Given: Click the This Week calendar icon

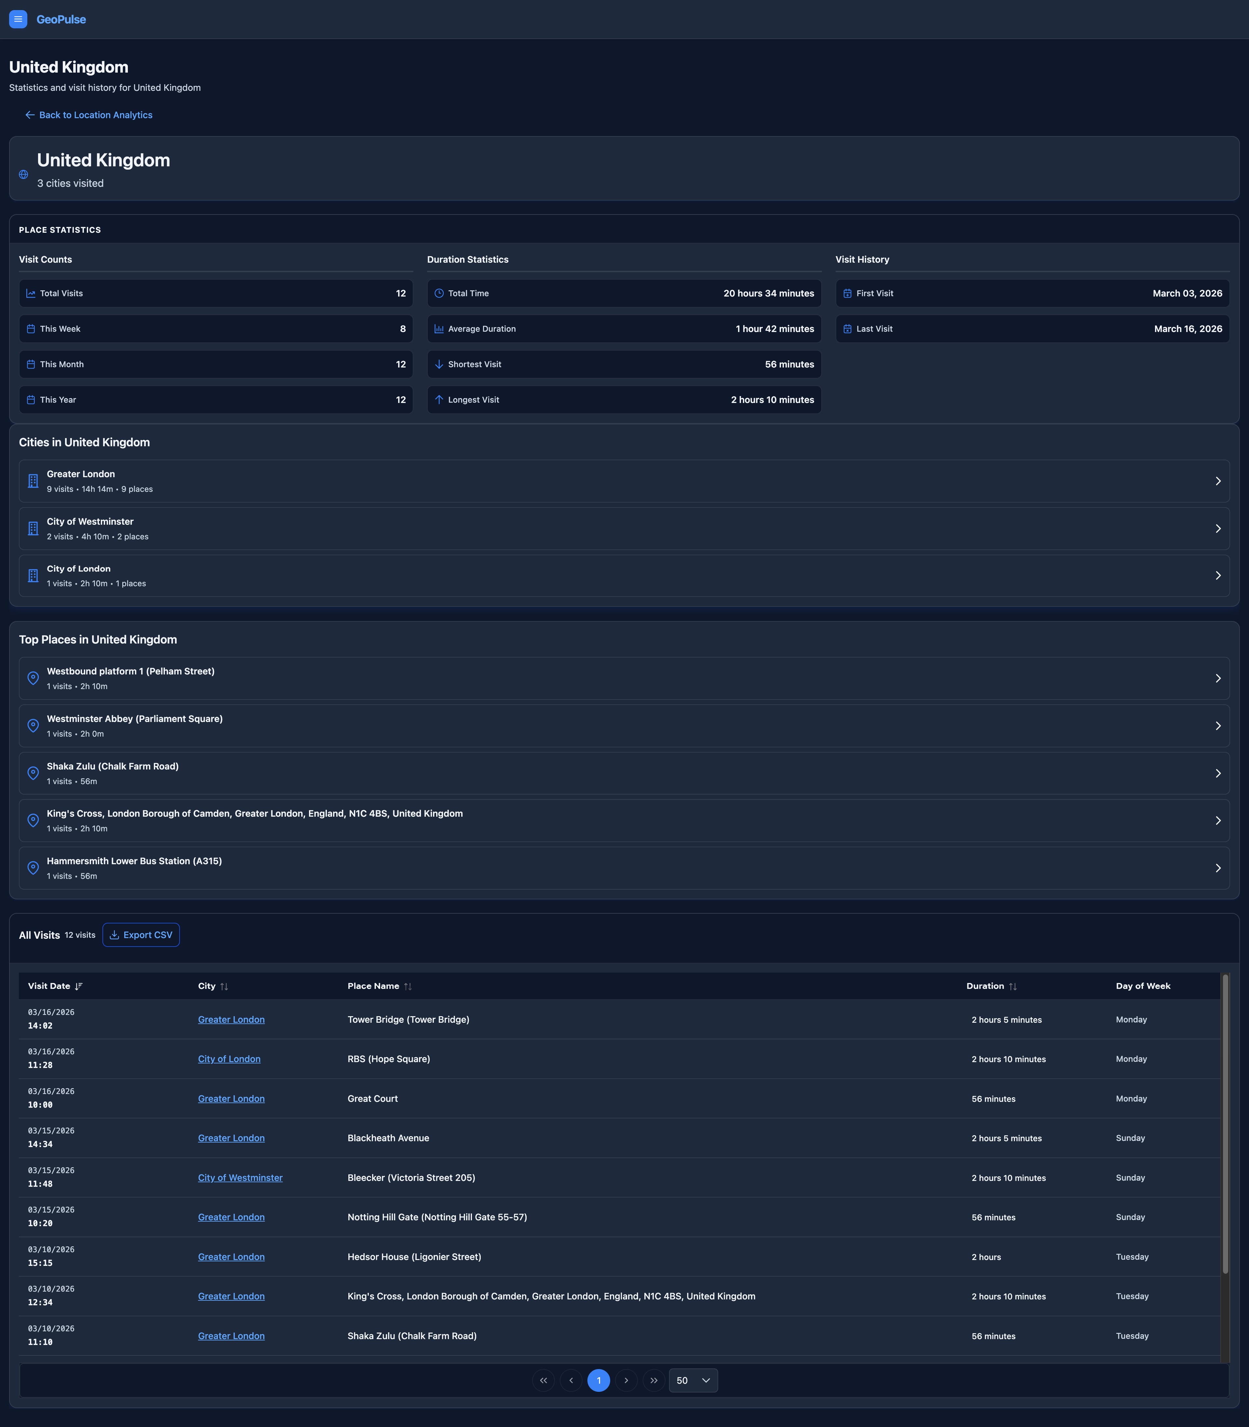Looking at the screenshot, I should [x=31, y=329].
